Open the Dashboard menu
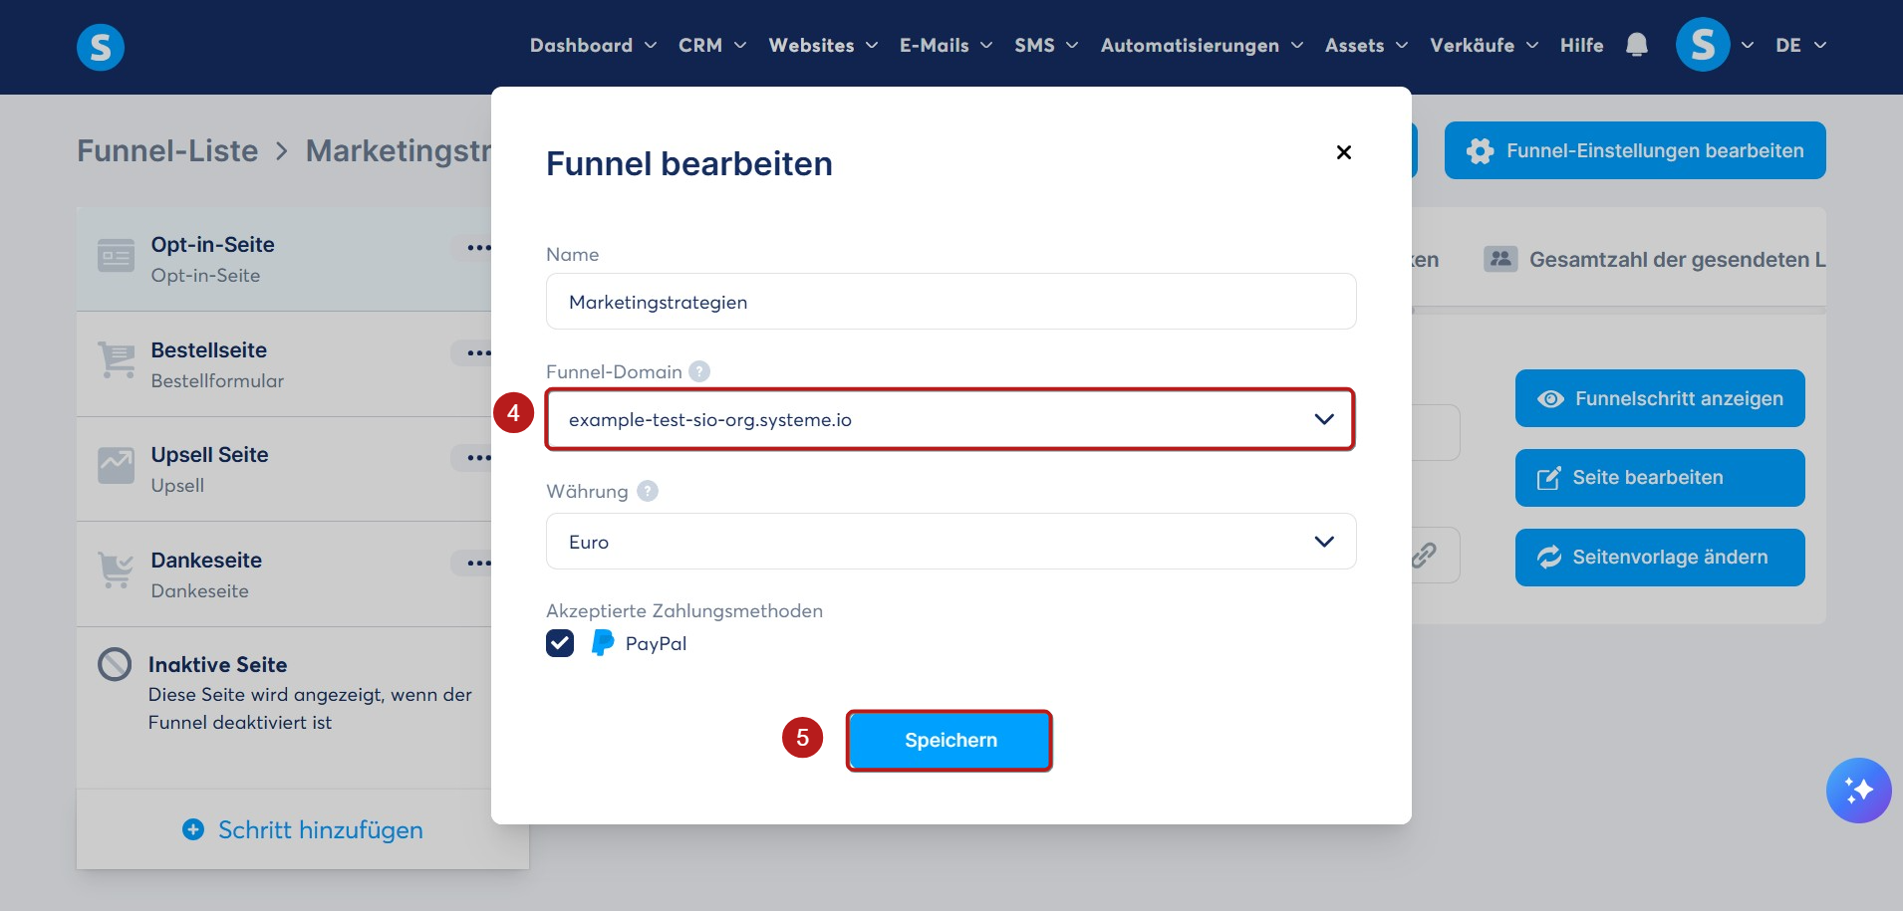This screenshot has height=911, width=1903. tap(593, 46)
